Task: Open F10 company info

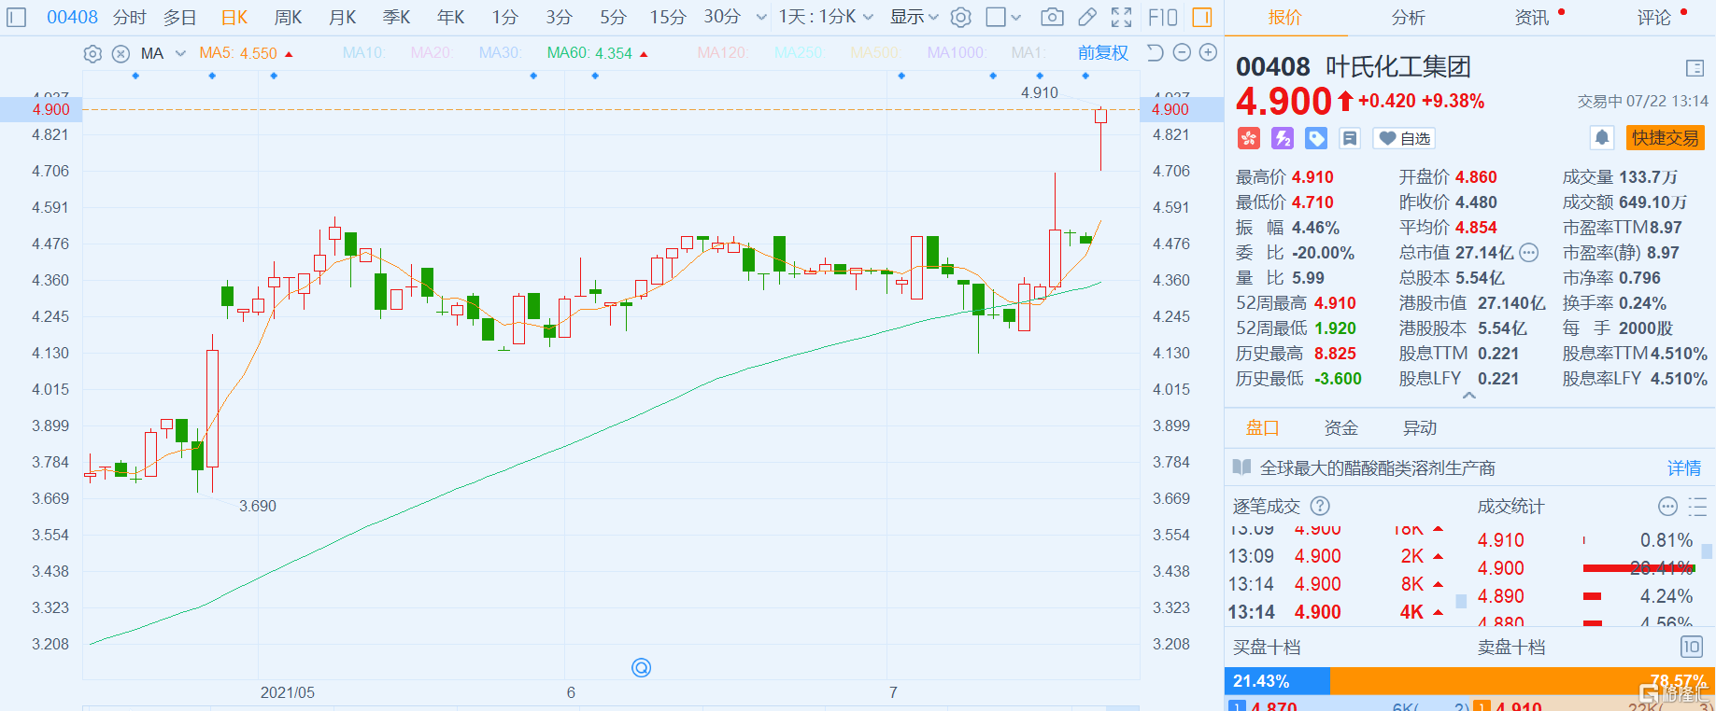Action: coord(1163,17)
